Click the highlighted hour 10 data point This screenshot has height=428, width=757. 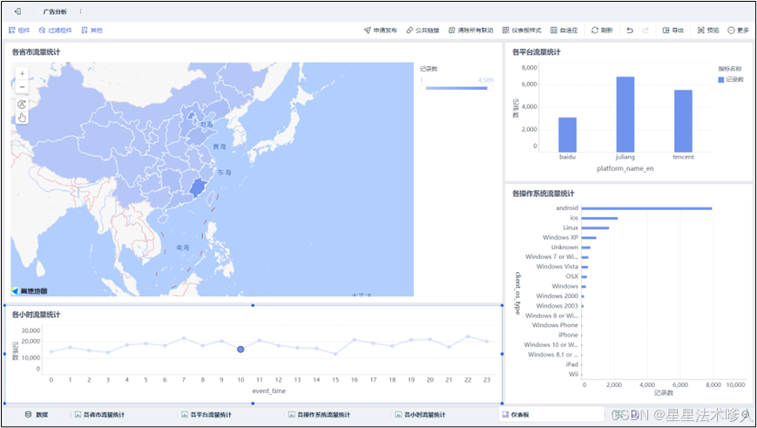(240, 350)
